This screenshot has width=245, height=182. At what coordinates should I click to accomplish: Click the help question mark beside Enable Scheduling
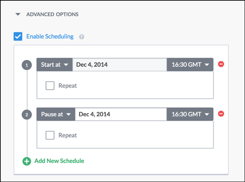(82, 37)
